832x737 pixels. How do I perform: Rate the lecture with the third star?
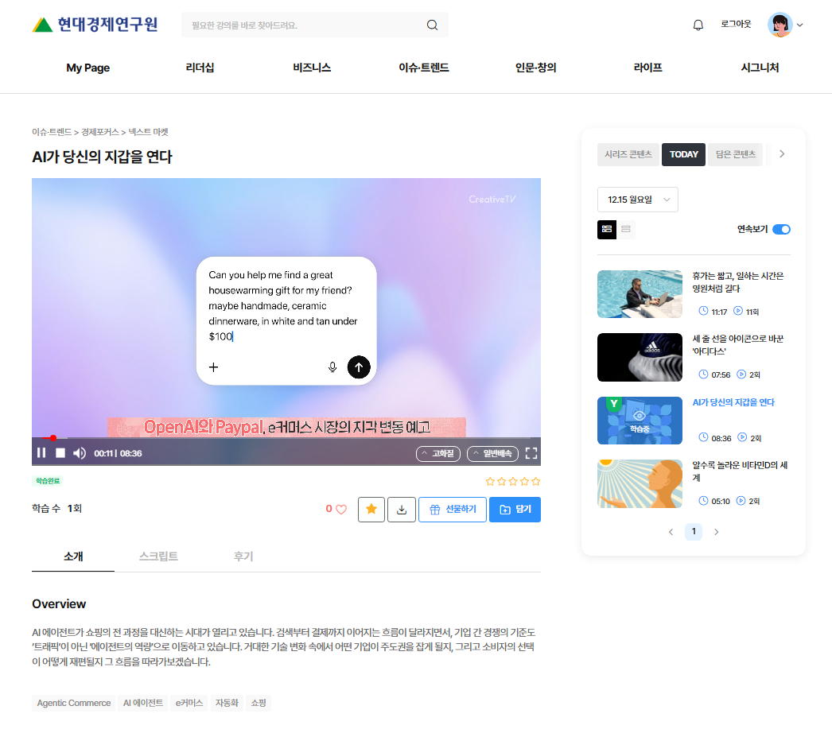513,481
